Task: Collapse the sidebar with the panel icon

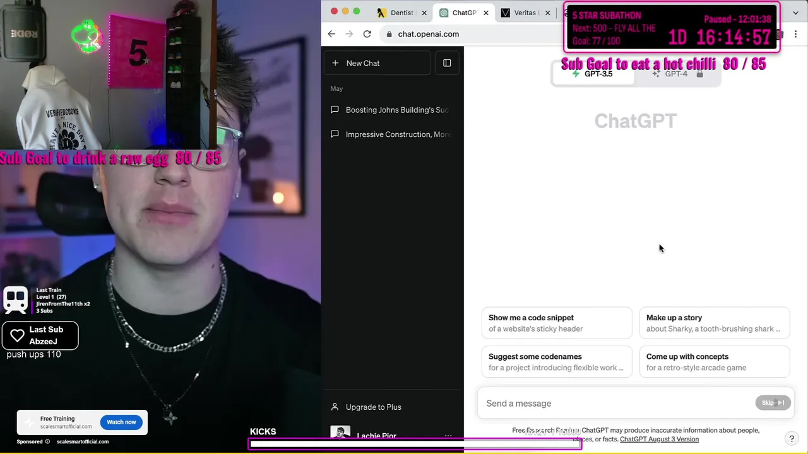Action: tap(447, 63)
